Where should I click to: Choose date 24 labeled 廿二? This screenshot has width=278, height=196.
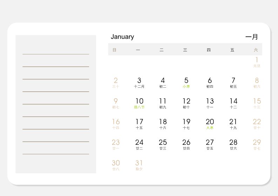(x=139, y=144)
